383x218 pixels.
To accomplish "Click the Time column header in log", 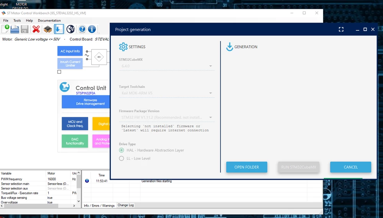I will coord(102,175).
